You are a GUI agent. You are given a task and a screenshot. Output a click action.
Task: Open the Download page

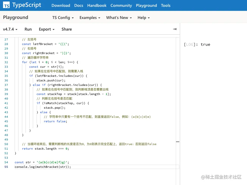click(61, 6)
